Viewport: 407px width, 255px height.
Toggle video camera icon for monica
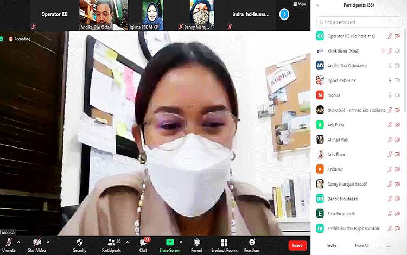[x=397, y=95]
